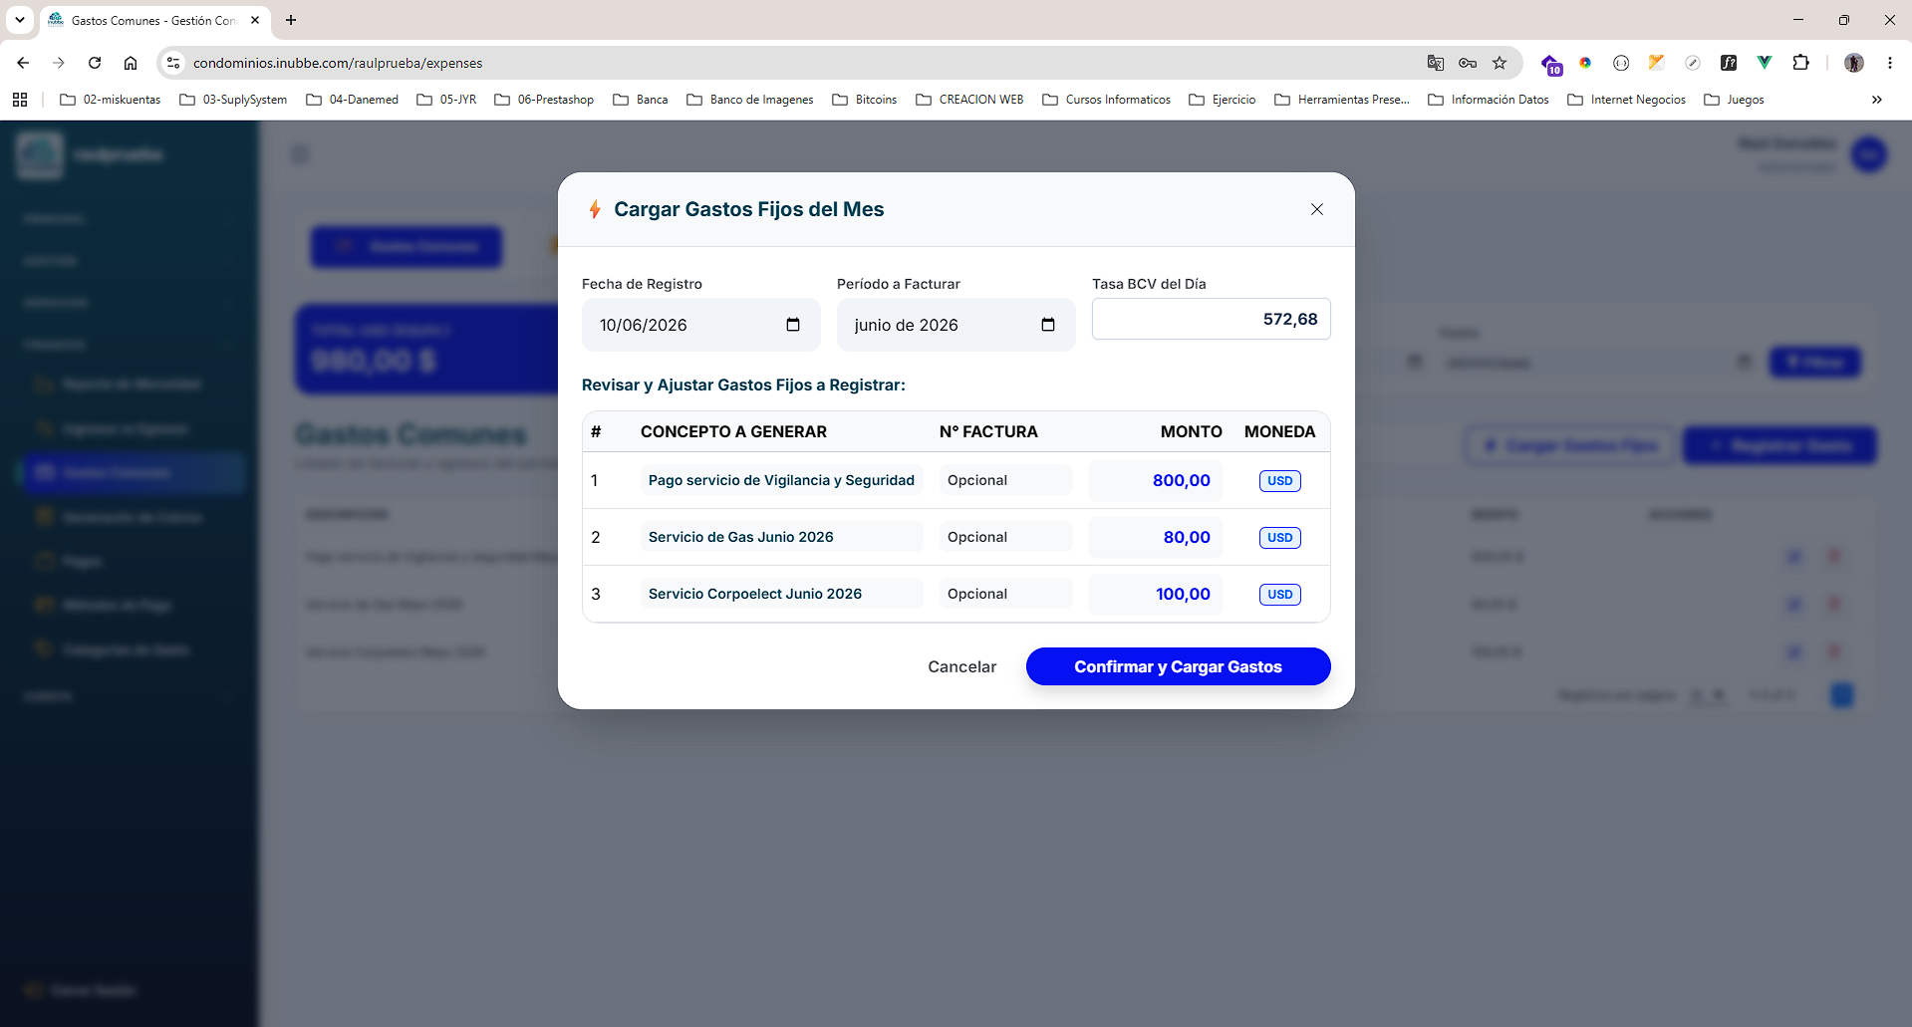Open the Cursos Informaticos bookmark folder
1912x1027 pixels.
[x=1106, y=100]
